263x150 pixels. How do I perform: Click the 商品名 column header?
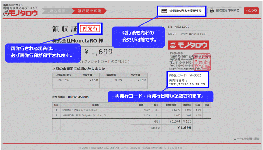click(x=96, y=105)
